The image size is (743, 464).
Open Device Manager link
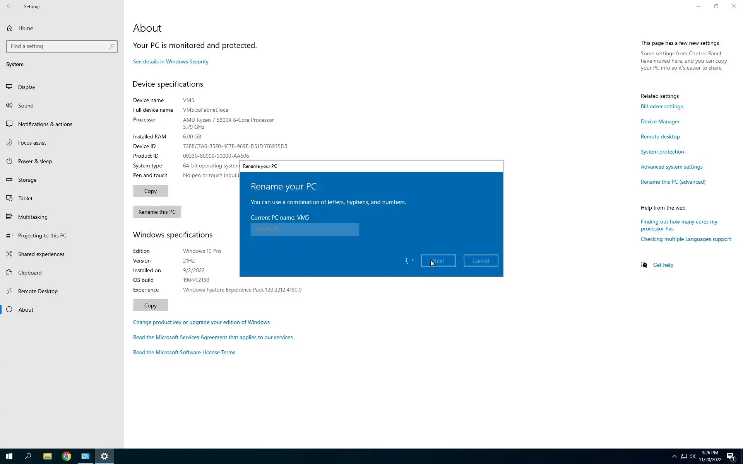click(660, 121)
